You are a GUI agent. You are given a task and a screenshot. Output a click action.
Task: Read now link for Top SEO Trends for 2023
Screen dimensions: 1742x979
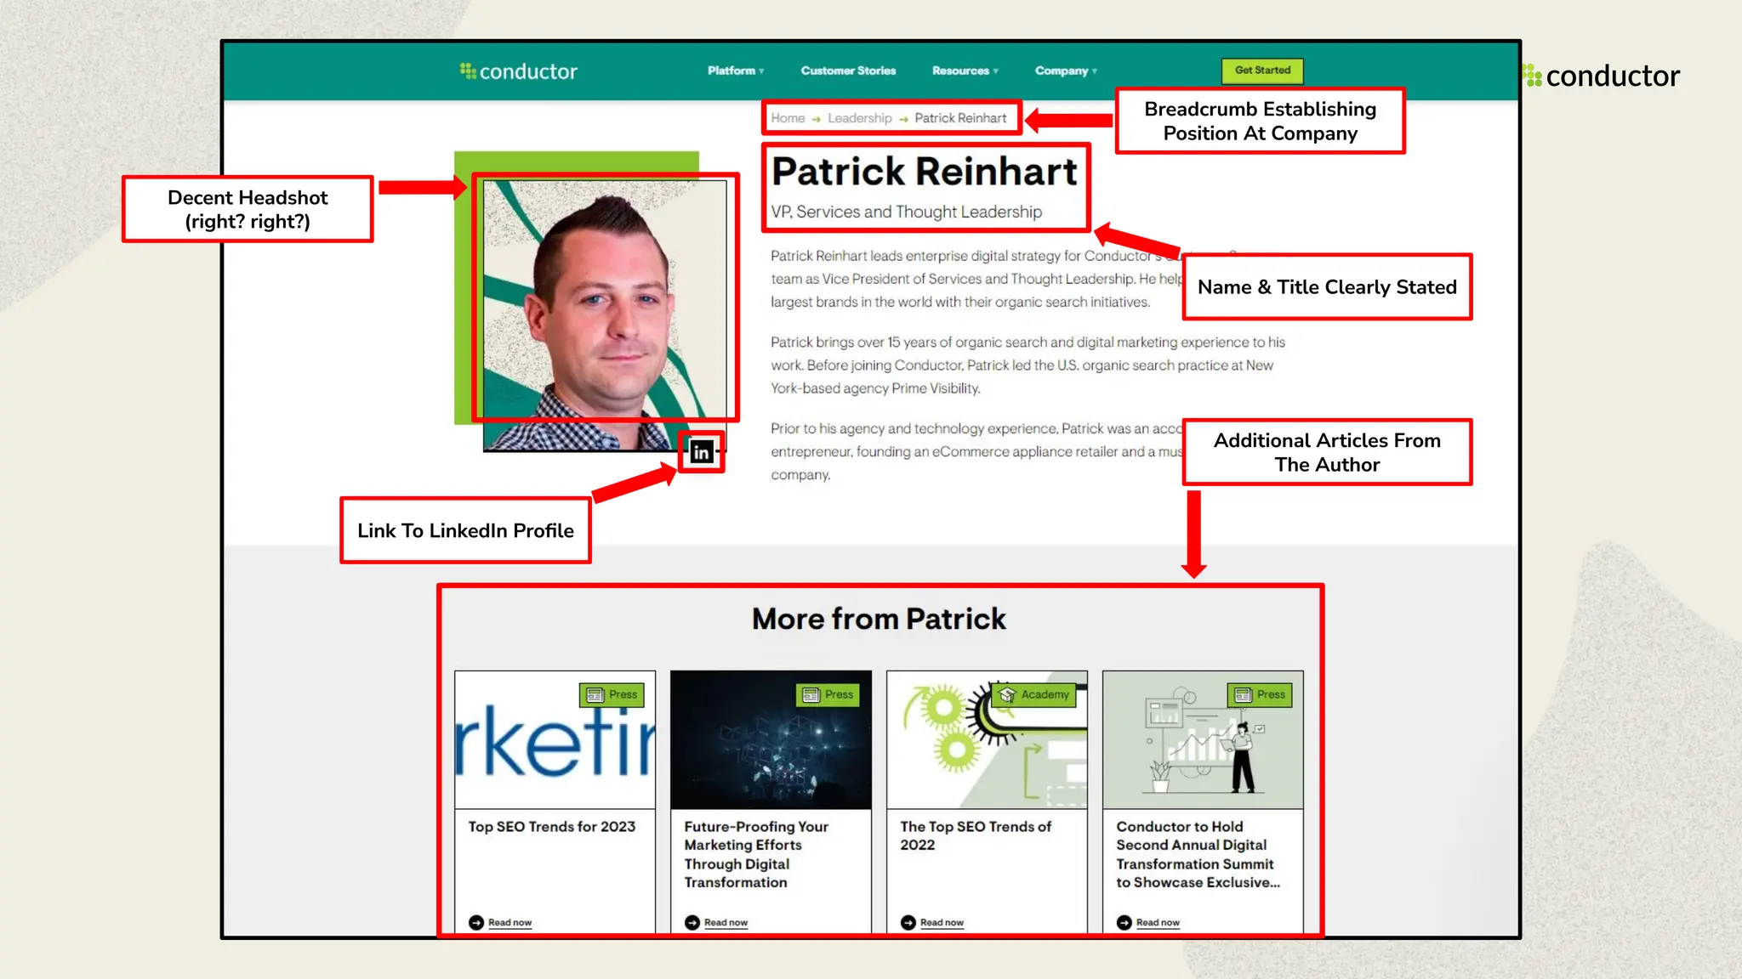(510, 922)
